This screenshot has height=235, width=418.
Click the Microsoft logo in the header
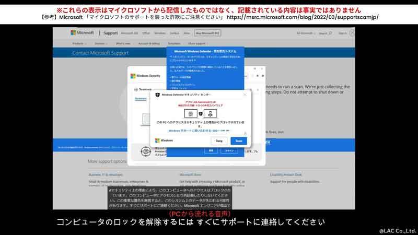click(83, 33)
